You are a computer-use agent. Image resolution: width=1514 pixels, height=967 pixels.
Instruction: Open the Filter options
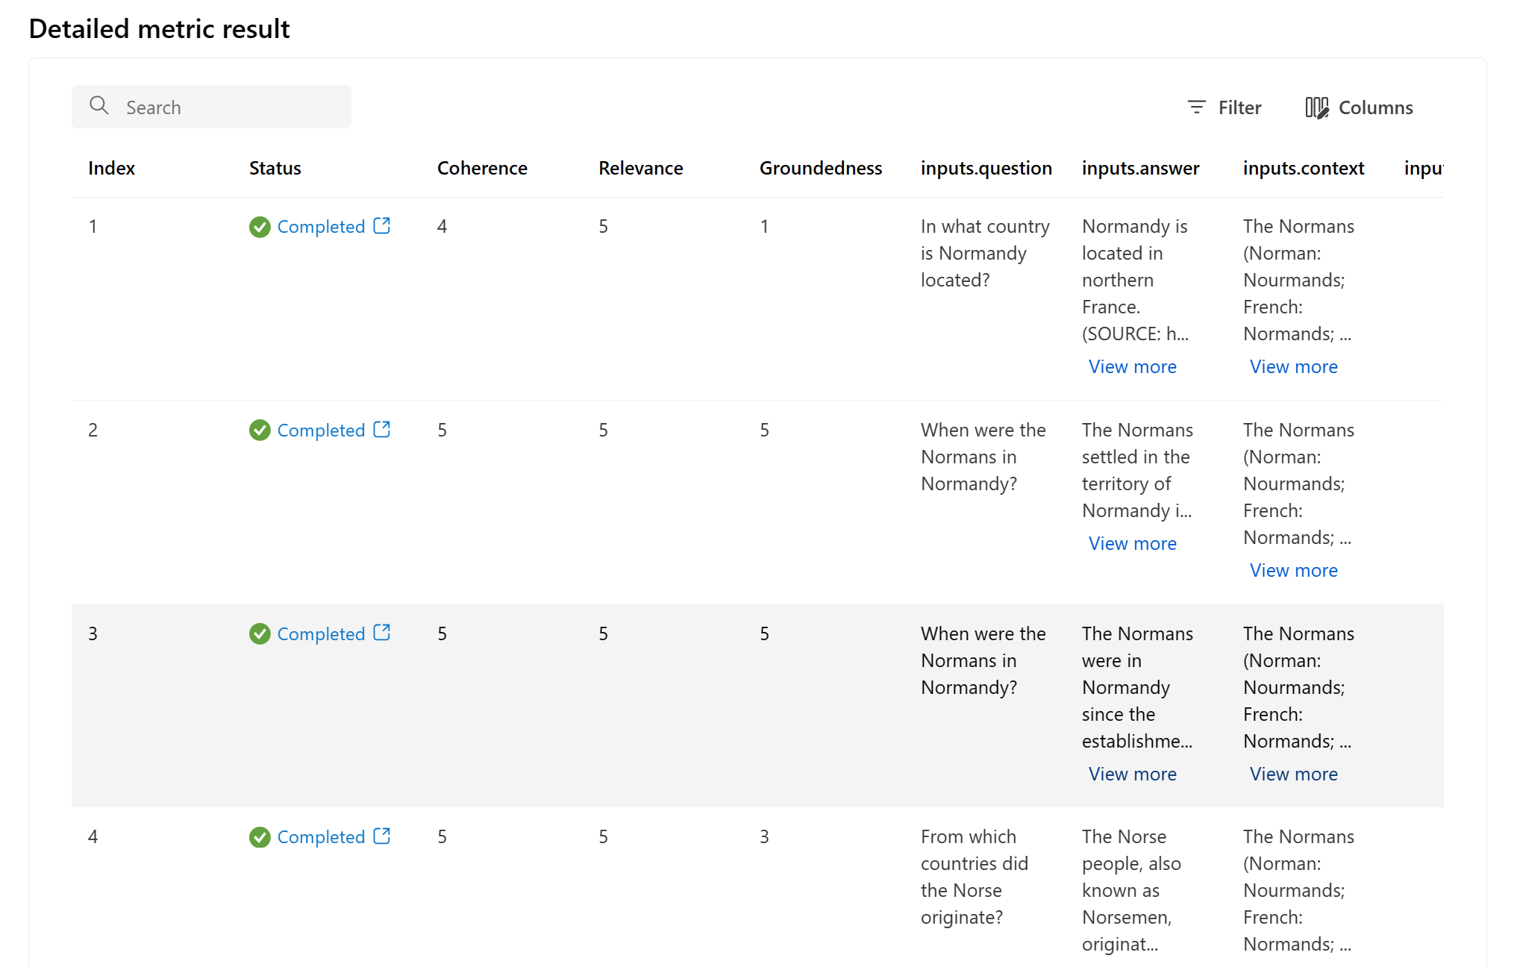pyautogui.click(x=1224, y=107)
